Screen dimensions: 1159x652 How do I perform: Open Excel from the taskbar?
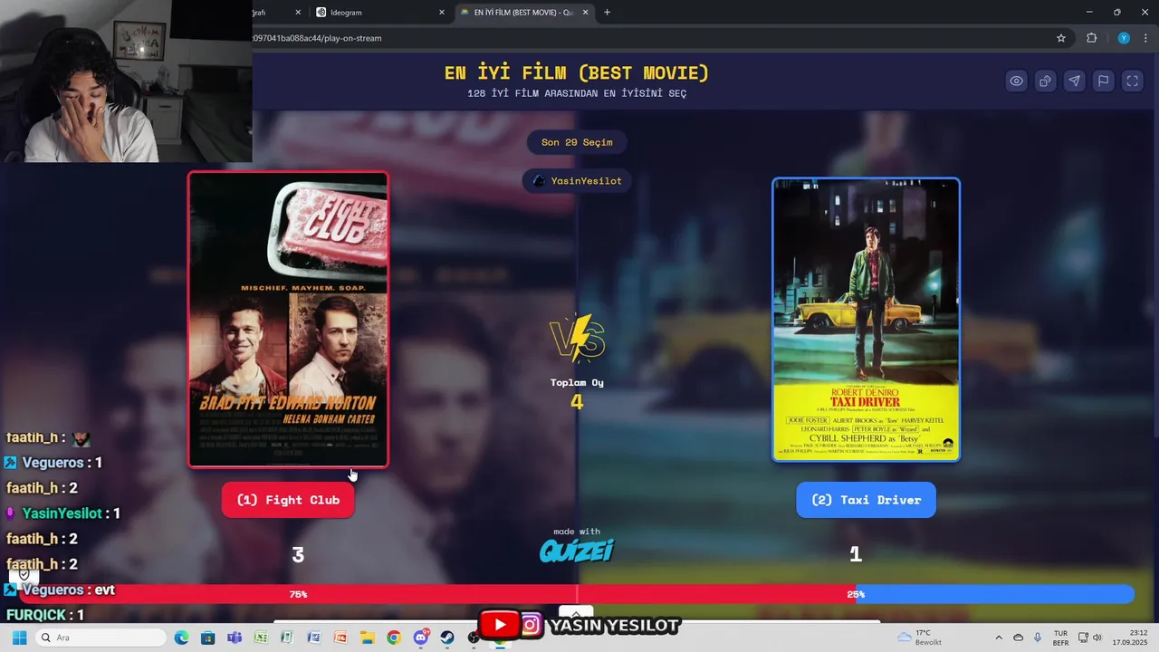pos(261,638)
